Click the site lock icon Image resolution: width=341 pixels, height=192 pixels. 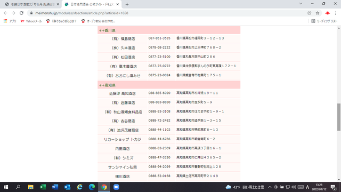coord(31,13)
